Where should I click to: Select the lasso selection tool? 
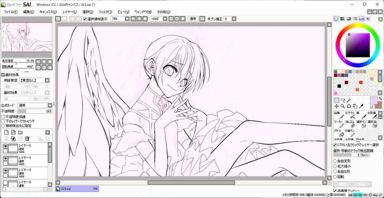click(343, 100)
